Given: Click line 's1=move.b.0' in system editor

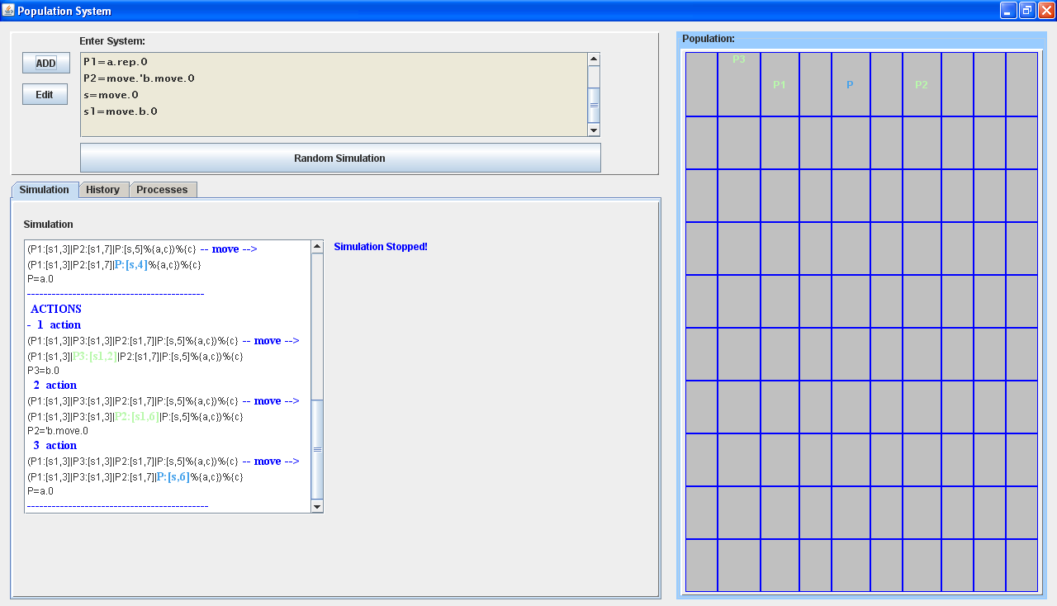Looking at the screenshot, I should tap(121, 111).
